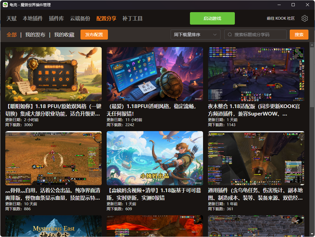Go to 插件库 tab
315x237 pixels.
tap(56, 18)
